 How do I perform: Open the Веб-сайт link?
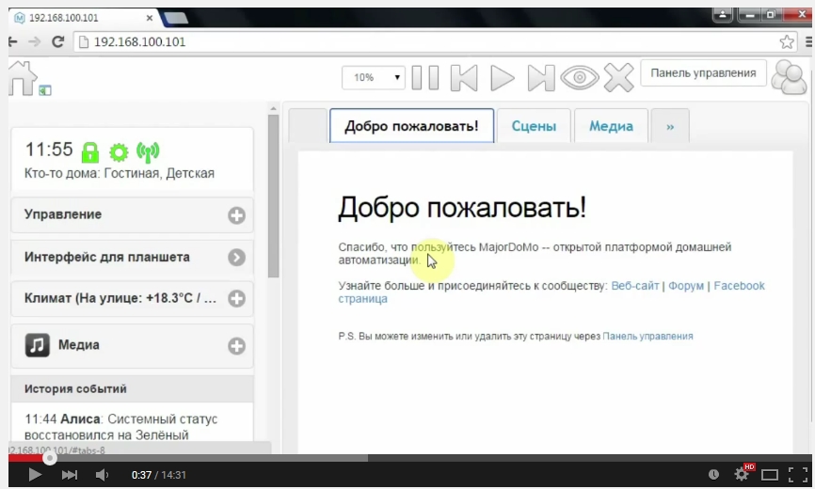coord(634,286)
